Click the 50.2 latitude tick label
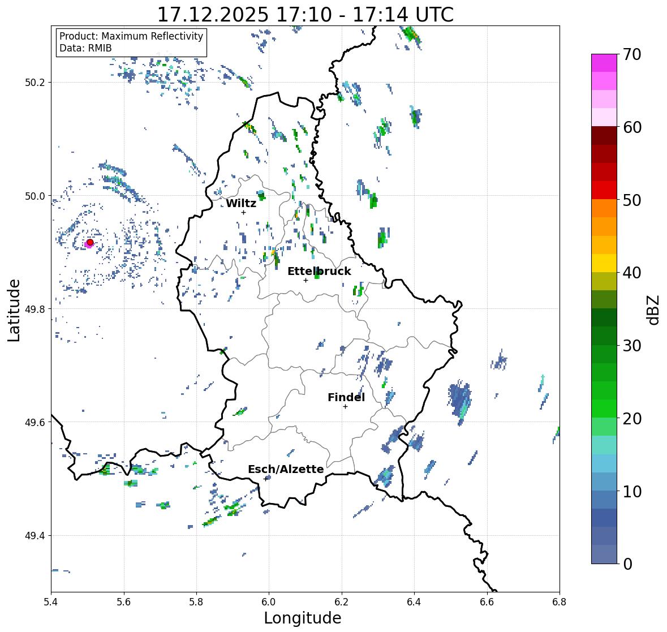 (35, 83)
